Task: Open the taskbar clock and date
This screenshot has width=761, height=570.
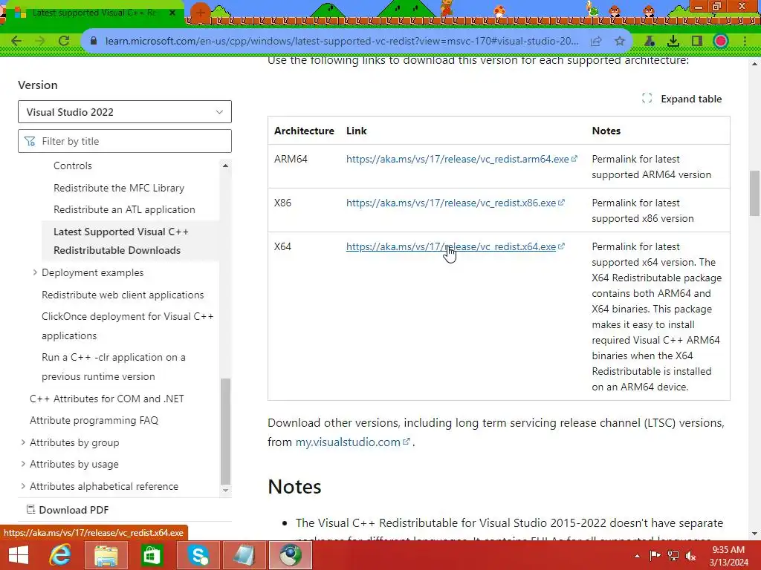Action: click(x=728, y=556)
